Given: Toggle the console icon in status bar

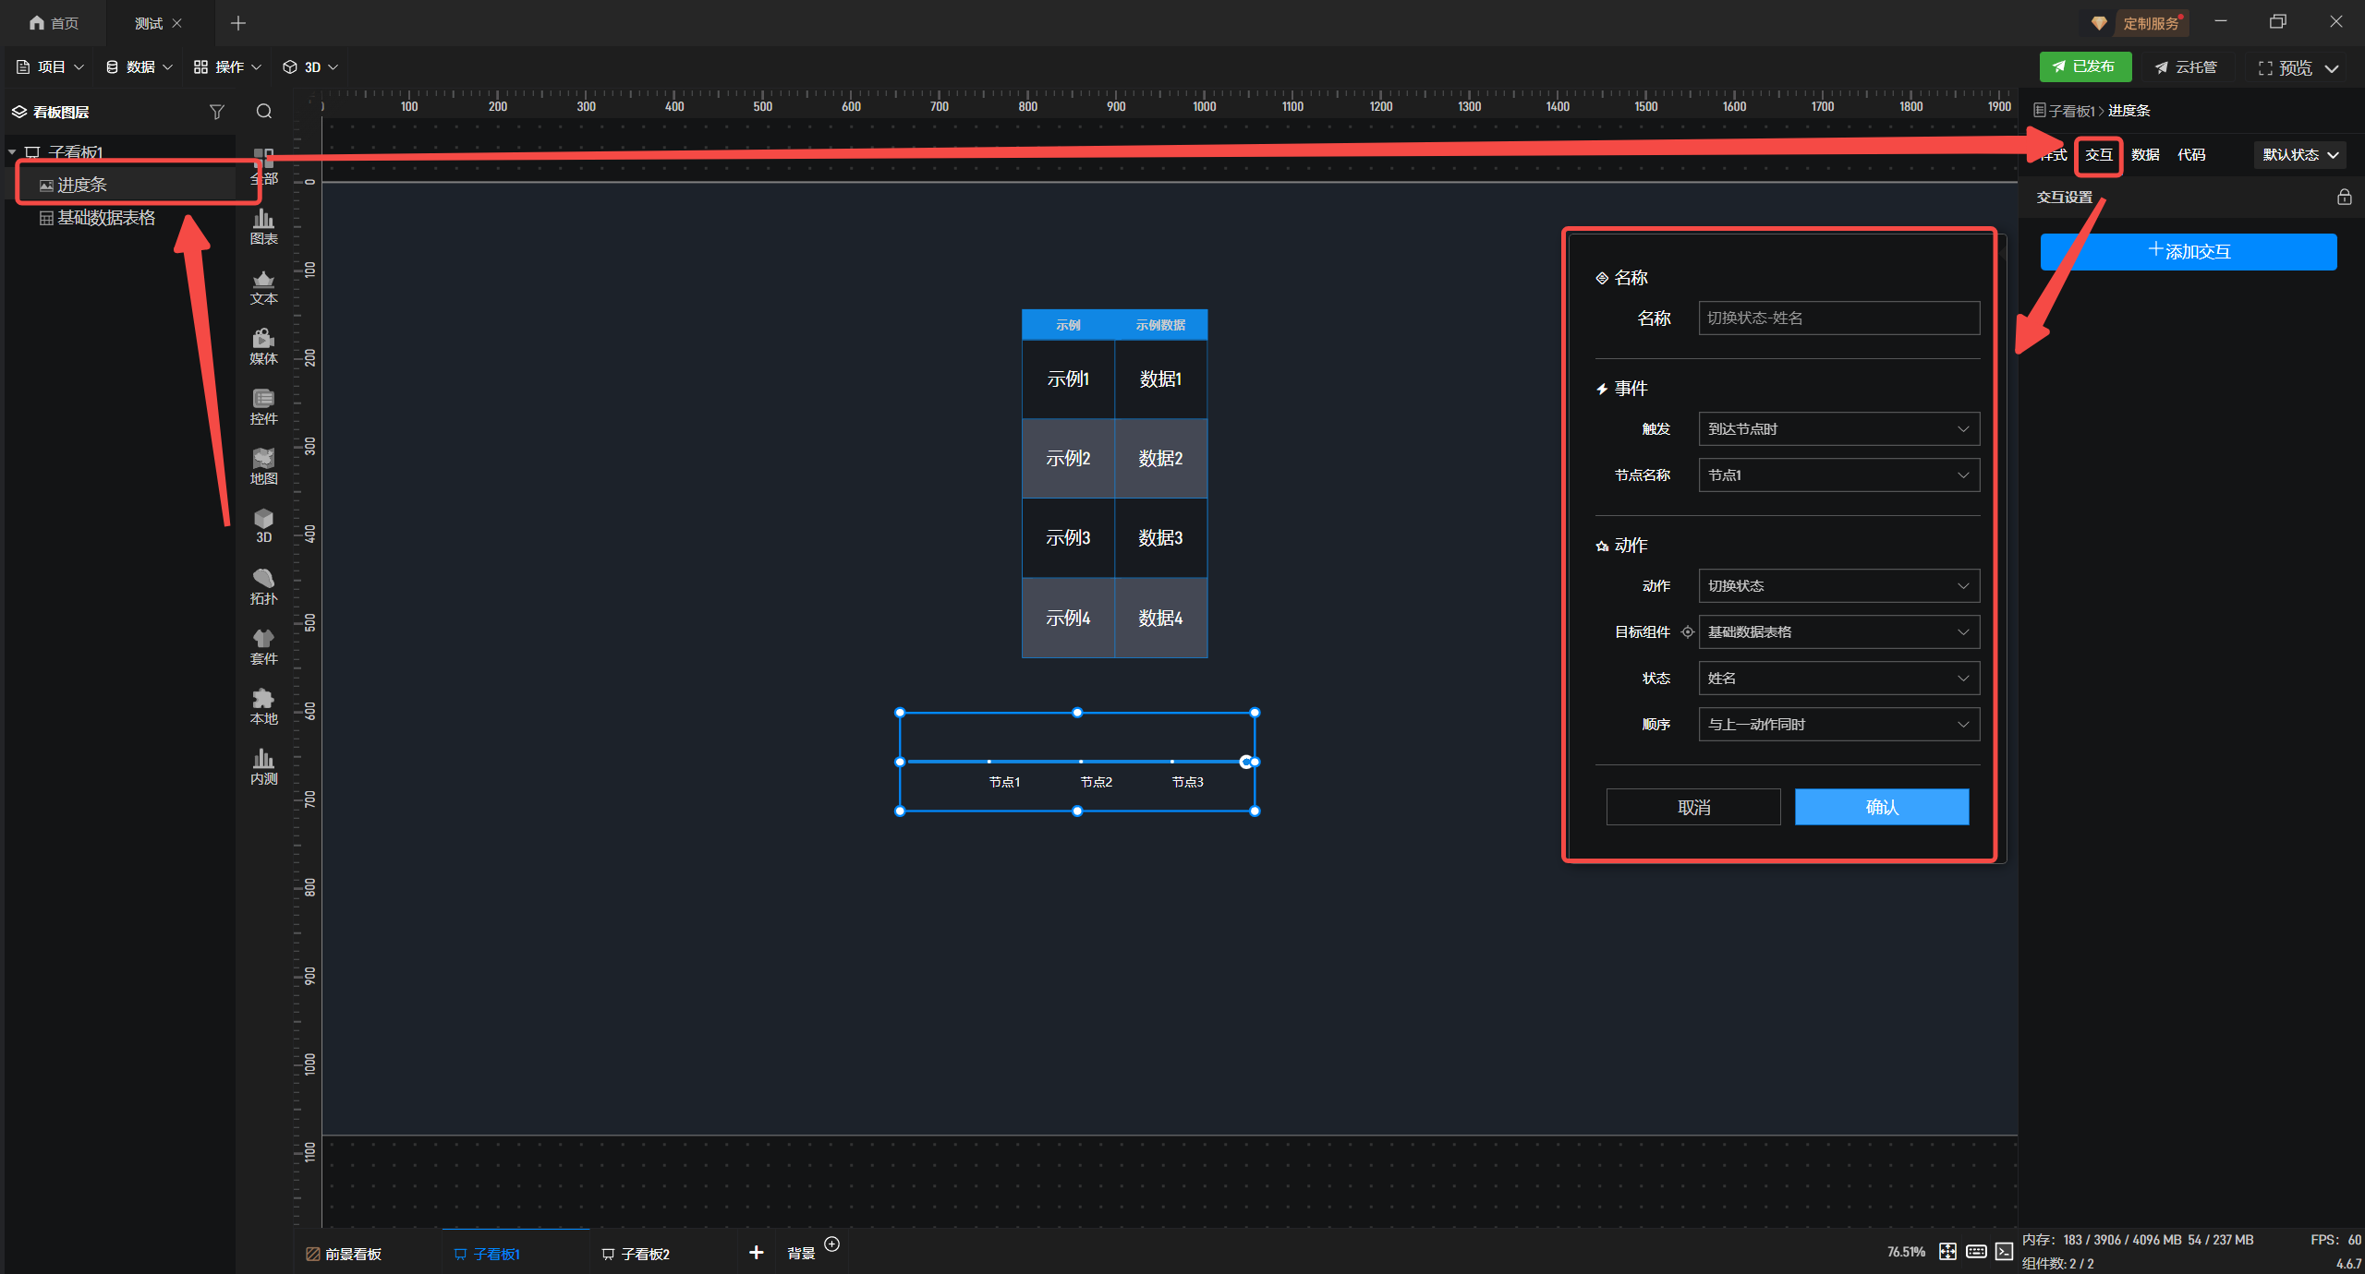Looking at the screenshot, I should pyautogui.click(x=2004, y=1251).
